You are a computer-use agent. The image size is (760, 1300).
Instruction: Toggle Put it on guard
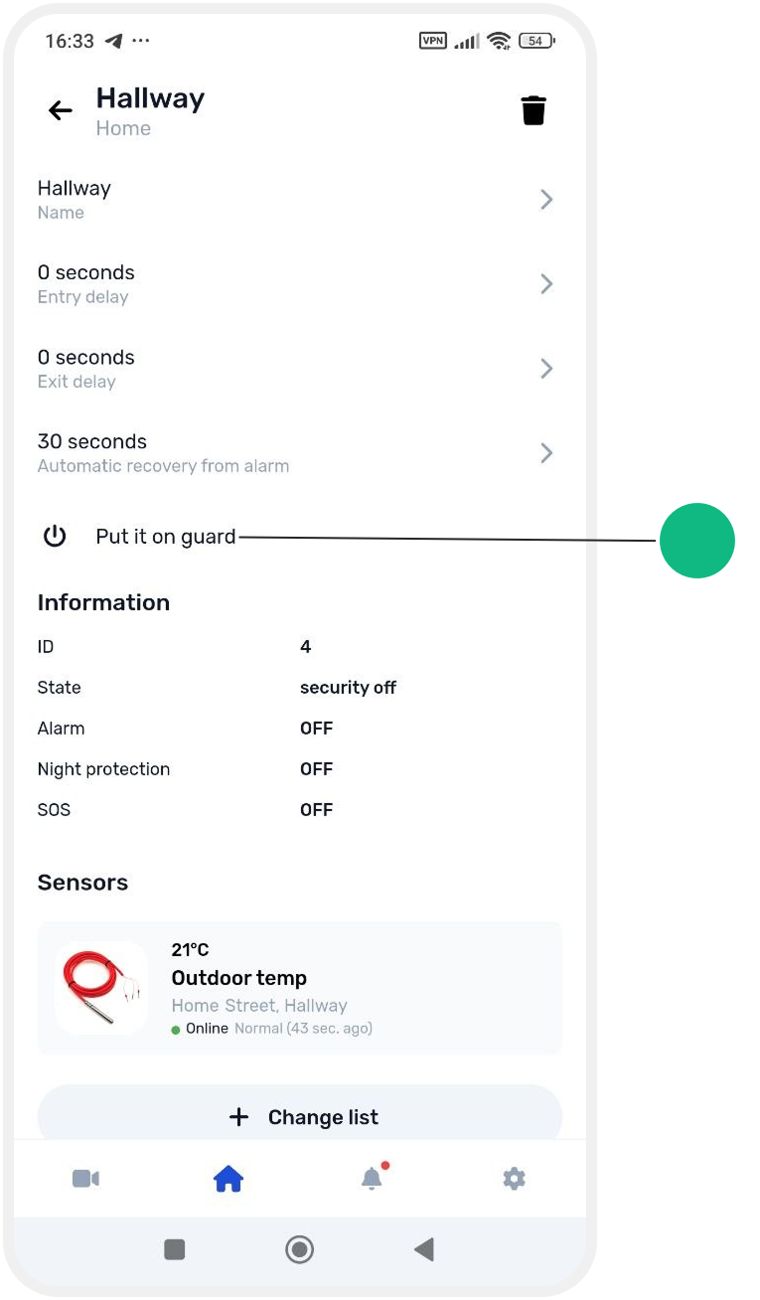pyautogui.click(x=166, y=537)
